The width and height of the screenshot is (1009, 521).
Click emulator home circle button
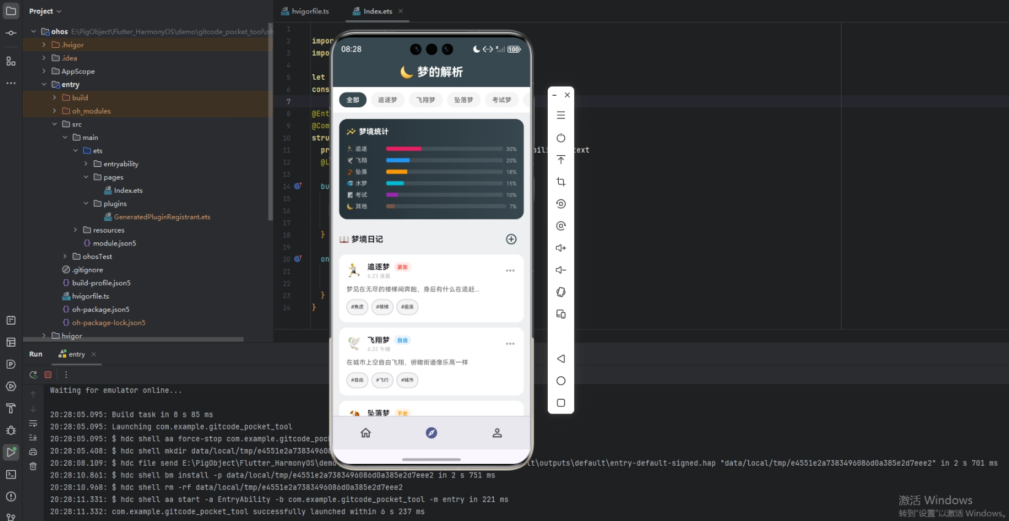pos(561,380)
